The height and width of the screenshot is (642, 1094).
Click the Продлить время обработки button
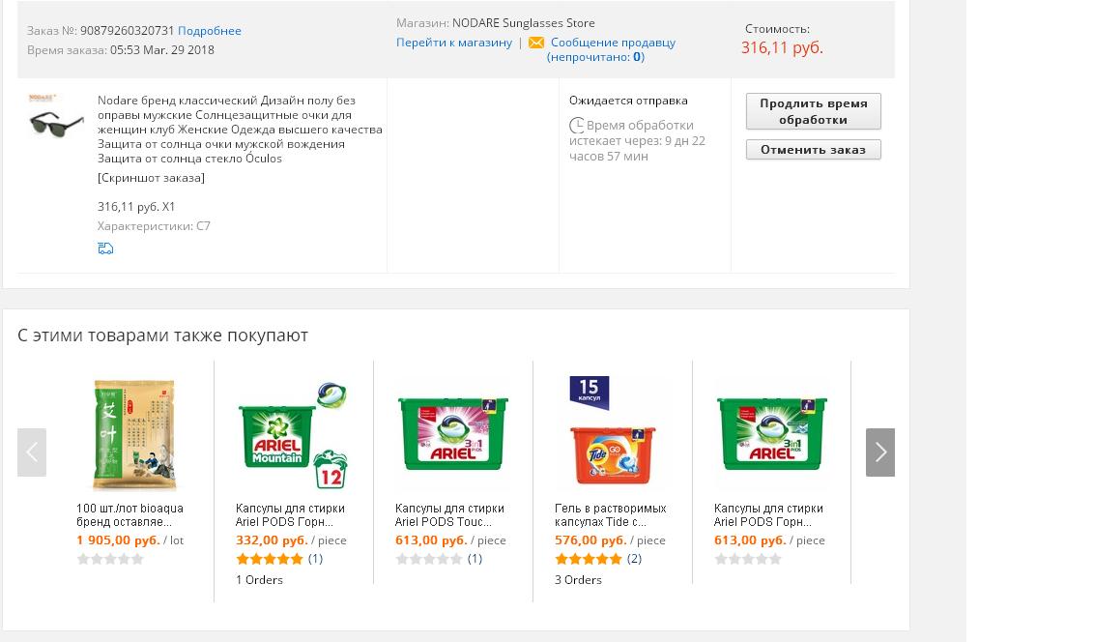point(813,111)
